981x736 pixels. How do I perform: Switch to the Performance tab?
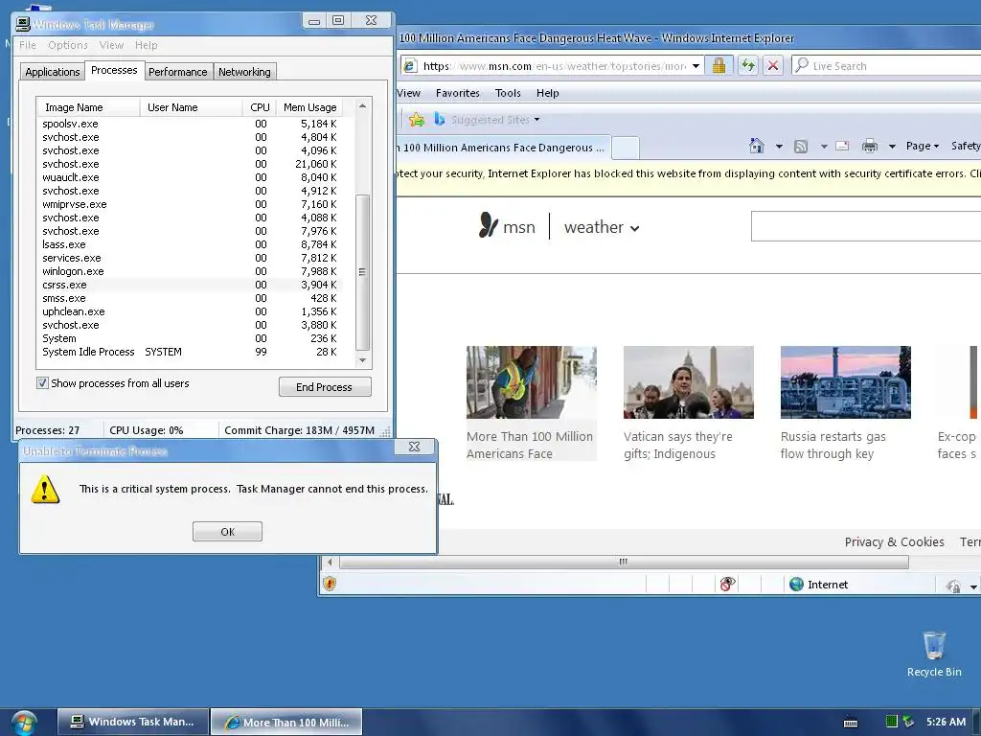(177, 71)
